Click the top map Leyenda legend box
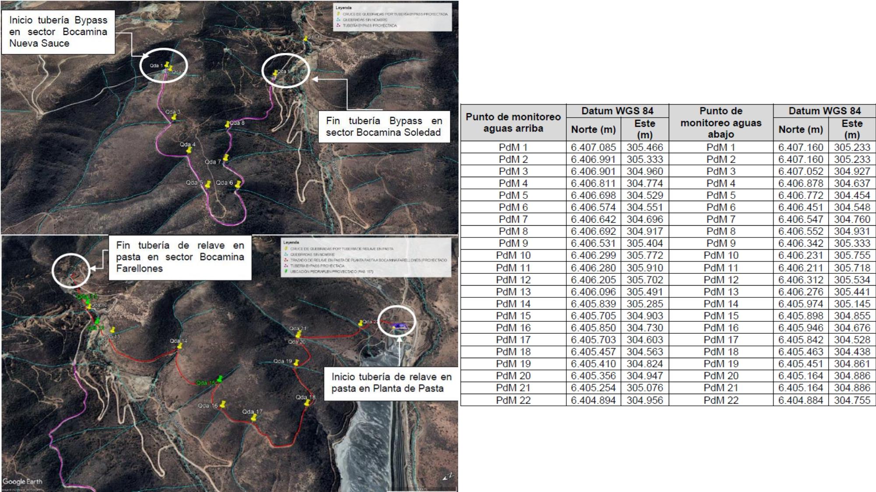Viewport: 876px width, 492px height. [392, 17]
